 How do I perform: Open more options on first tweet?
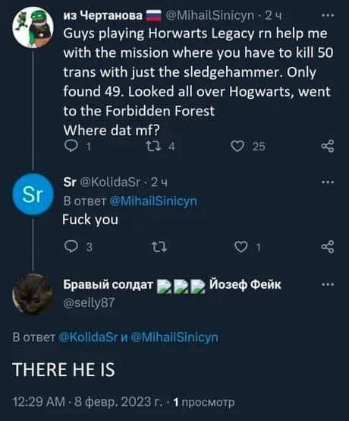[x=328, y=15]
